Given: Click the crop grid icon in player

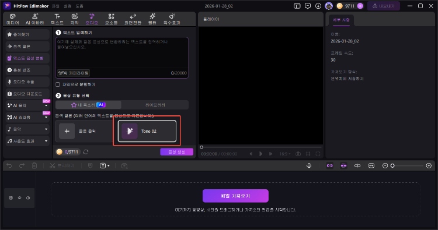Looking at the screenshot, I should pyautogui.click(x=308, y=154).
